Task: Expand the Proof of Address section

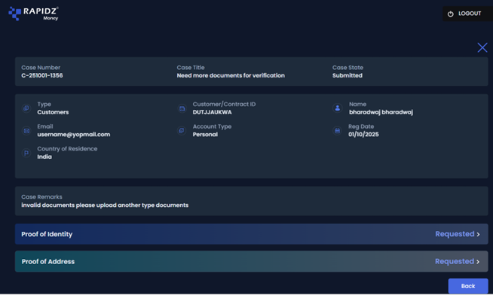Action: pos(252,261)
